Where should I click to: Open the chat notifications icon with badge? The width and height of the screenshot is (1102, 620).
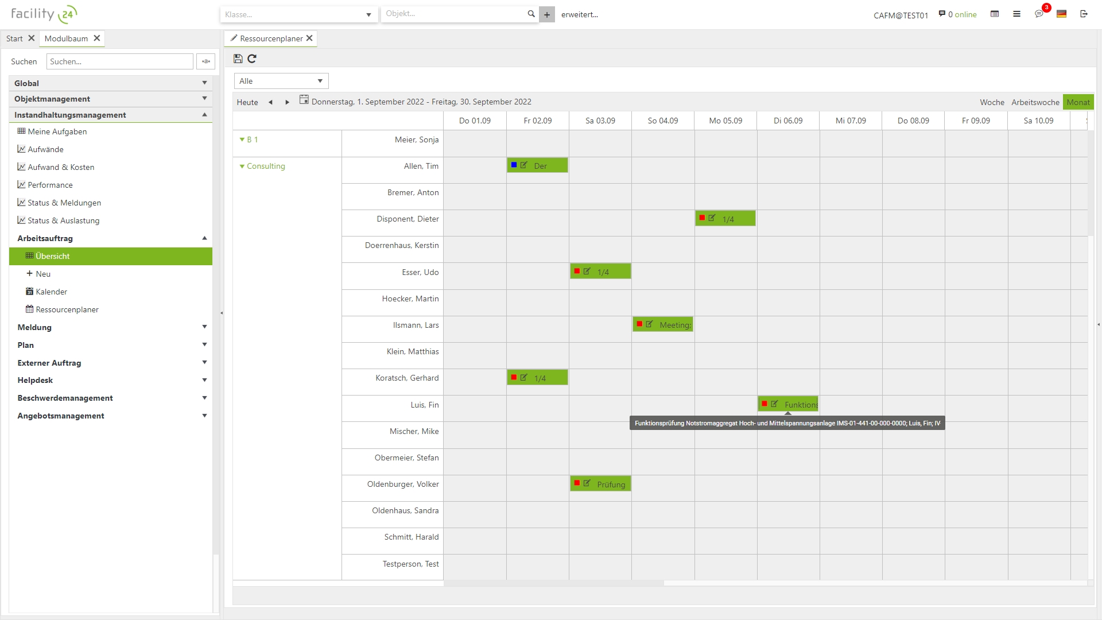1039,14
